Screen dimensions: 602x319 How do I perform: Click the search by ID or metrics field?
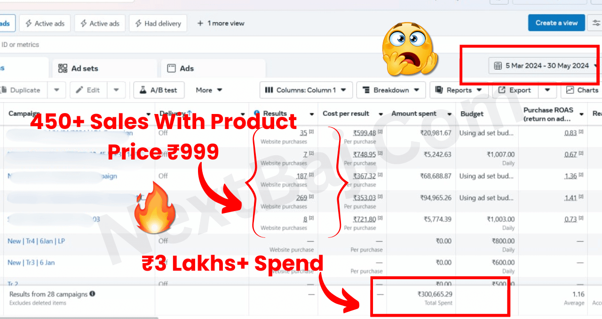click(226, 45)
